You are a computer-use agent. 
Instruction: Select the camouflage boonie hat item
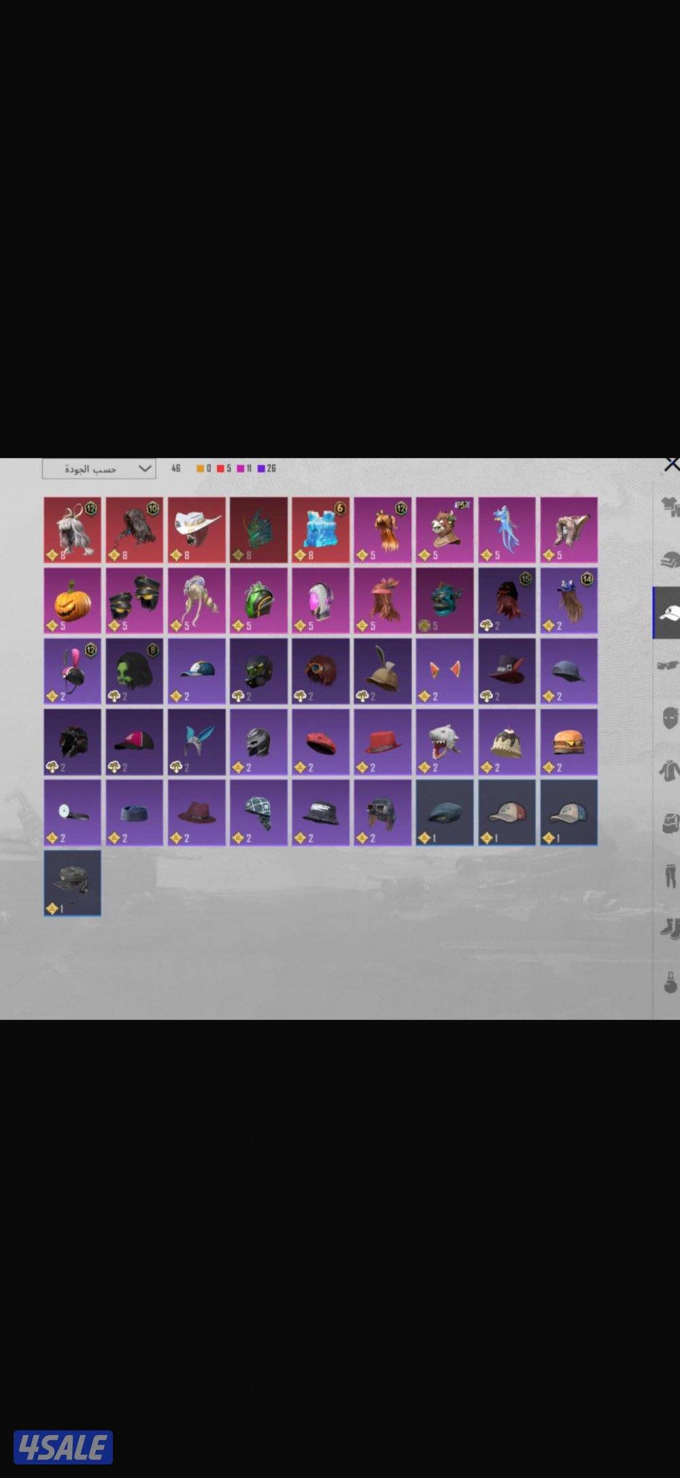click(x=72, y=883)
